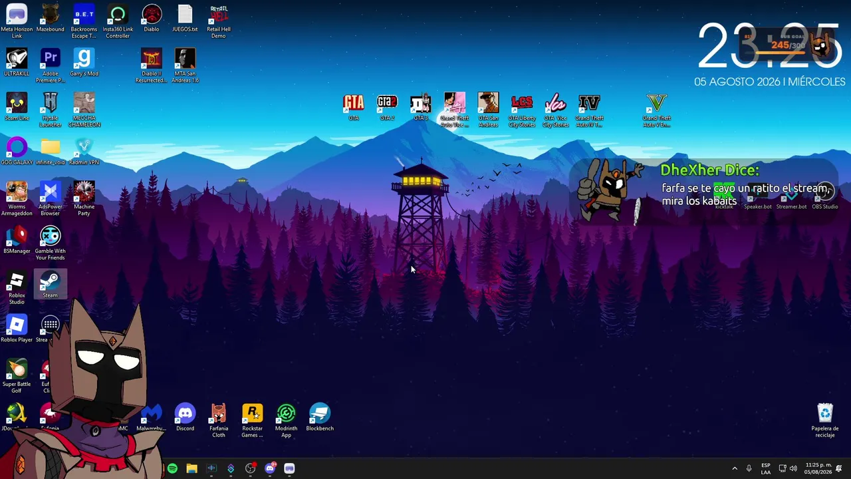
Task: Open the volume speaker tray icon
Action: pyautogui.click(x=793, y=468)
